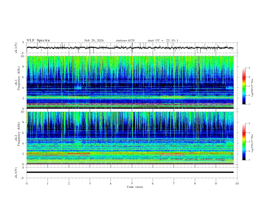The height and width of the screenshot is (206, 267).
Task: Click the thick black ch.3 voltage trace
Action: (130, 172)
